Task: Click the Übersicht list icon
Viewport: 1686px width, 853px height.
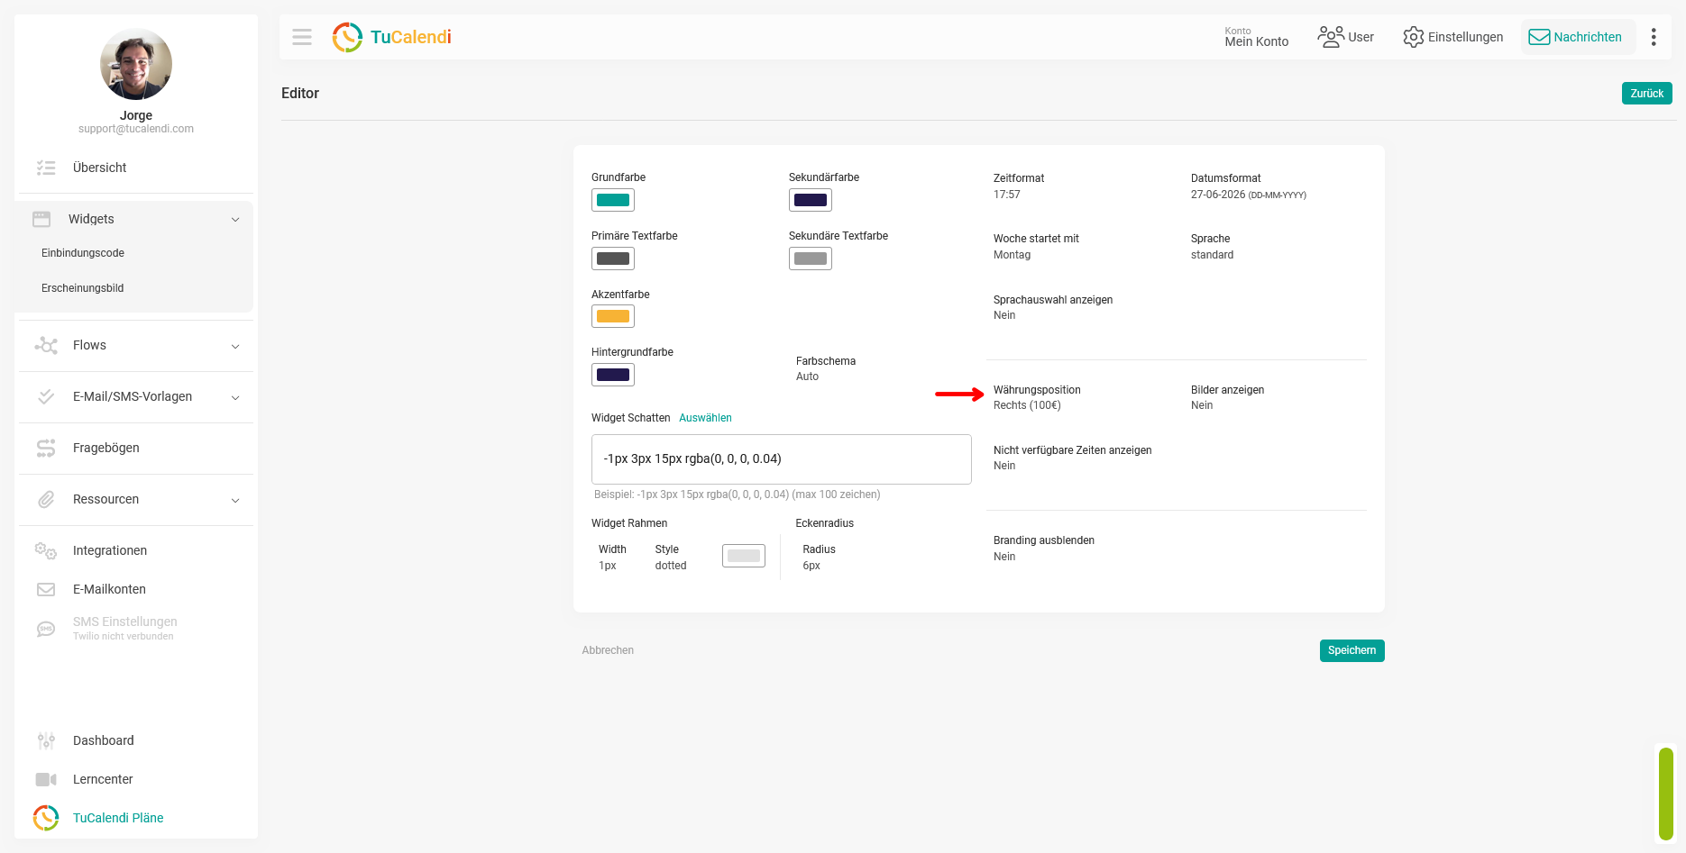Action: click(46, 168)
